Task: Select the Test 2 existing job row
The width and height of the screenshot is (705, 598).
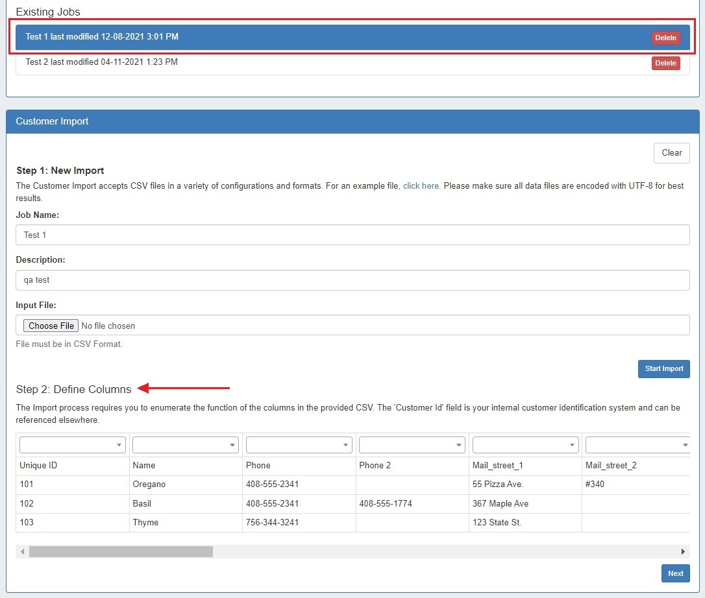Action: pos(260,62)
